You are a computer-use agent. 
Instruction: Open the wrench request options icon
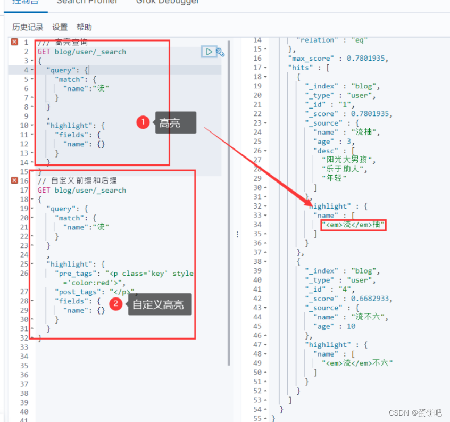220,52
